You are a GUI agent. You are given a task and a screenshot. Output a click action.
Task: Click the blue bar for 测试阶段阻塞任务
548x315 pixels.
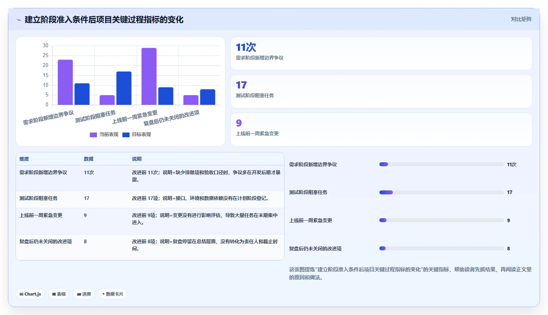(124, 88)
